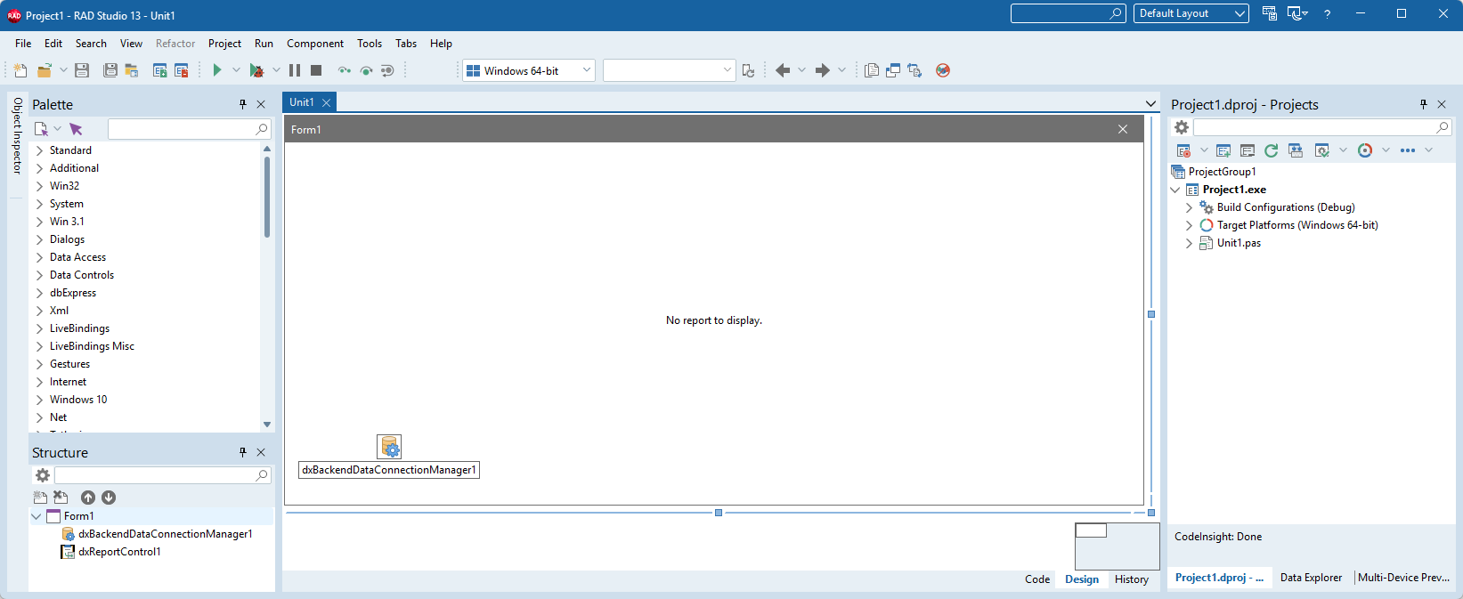This screenshot has width=1463, height=599.
Task: Click the View Unit list icon
Action: 872,70
